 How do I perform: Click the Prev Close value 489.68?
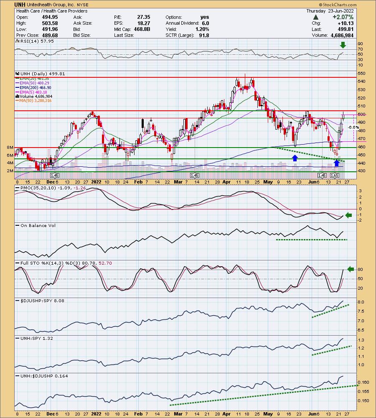[x=50, y=35]
